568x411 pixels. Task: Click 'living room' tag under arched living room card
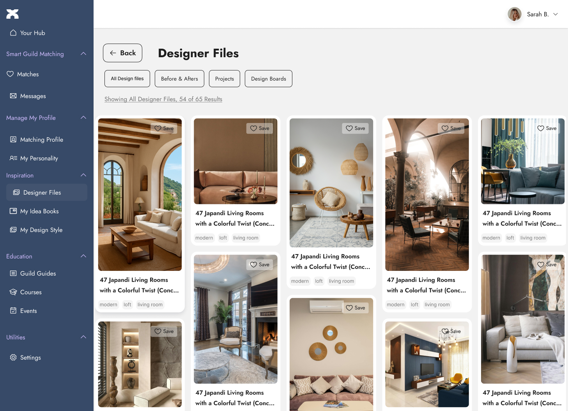[150, 305]
